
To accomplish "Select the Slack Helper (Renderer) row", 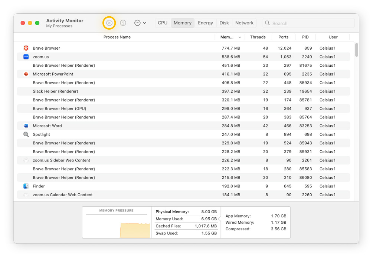I will coord(55,91).
